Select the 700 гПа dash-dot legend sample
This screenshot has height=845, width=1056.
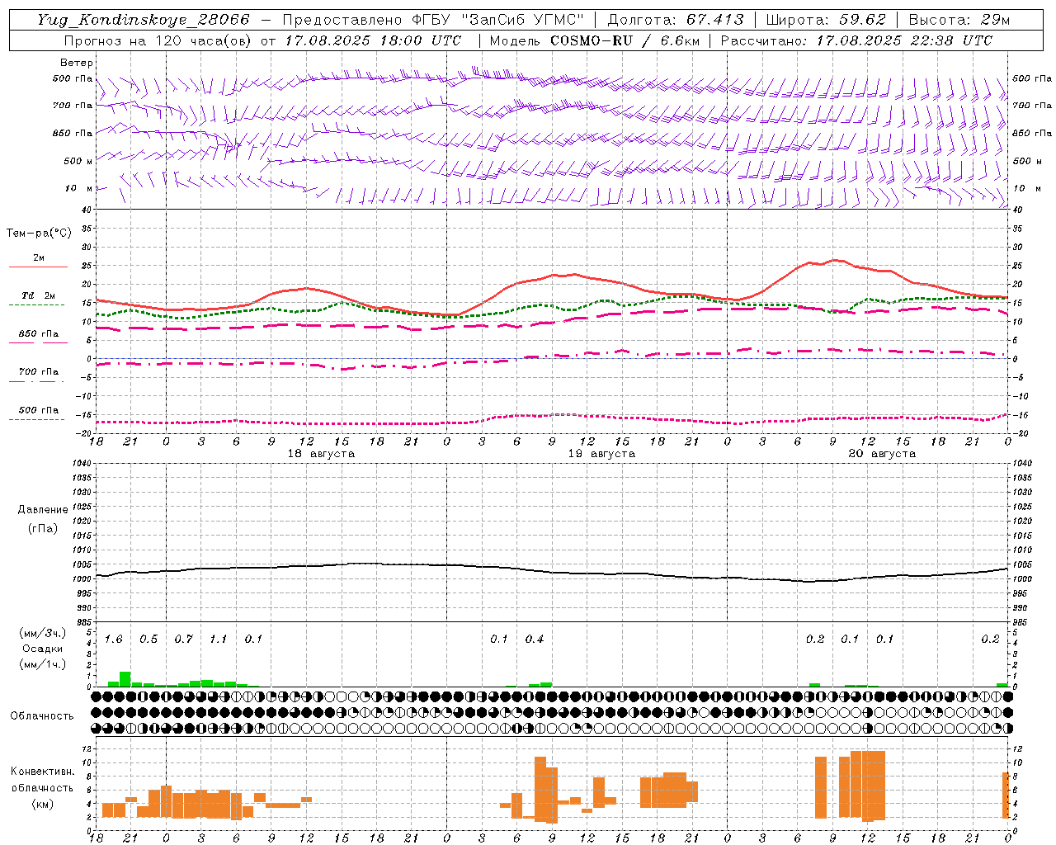pos(38,381)
